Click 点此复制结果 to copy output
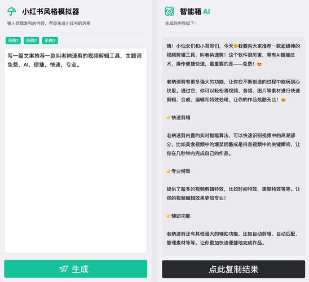The width and height of the screenshot is (309, 282). 233,269
